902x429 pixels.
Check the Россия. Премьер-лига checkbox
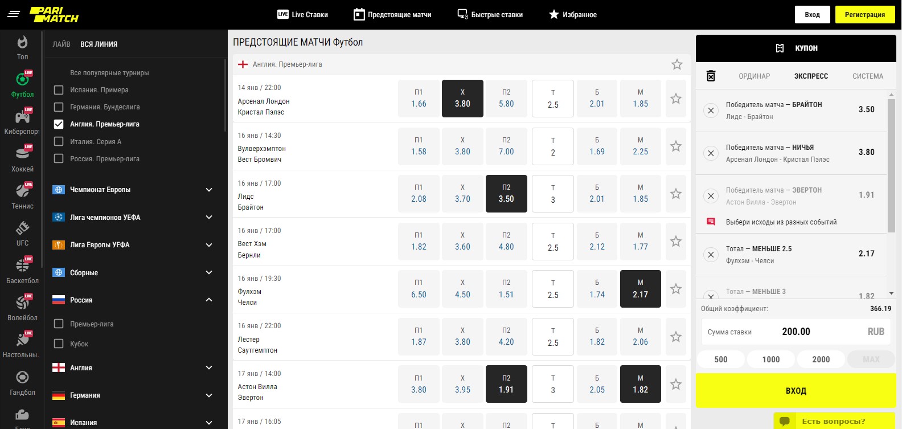click(58, 158)
